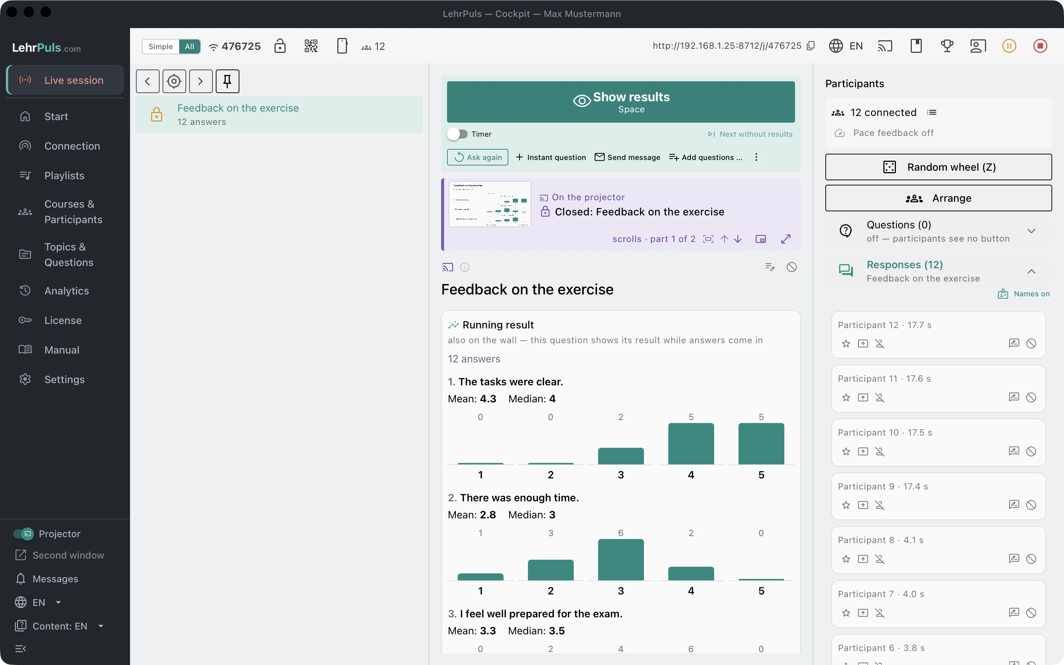Click the session lock icon beside 476725
The width and height of the screenshot is (1064, 665).
coord(280,46)
